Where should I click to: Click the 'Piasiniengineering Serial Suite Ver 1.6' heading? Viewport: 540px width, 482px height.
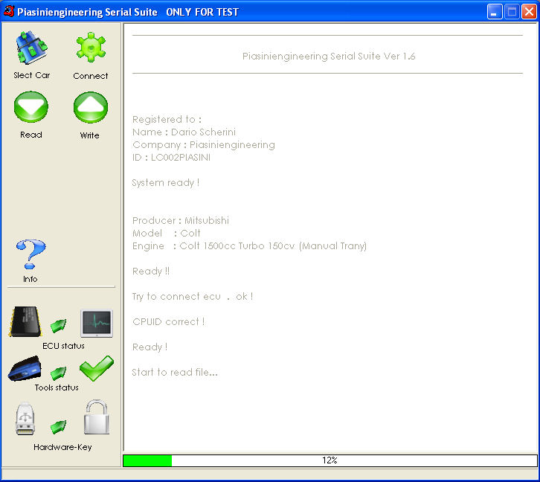(x=329, y=56)
